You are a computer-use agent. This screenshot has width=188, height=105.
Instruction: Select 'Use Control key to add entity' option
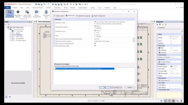click(x=95, y=22)
